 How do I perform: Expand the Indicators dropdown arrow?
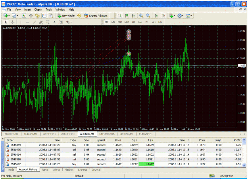174,16
